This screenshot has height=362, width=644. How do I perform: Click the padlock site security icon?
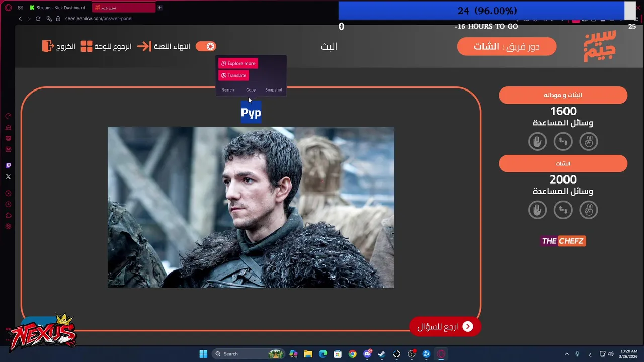click(58, 19)
